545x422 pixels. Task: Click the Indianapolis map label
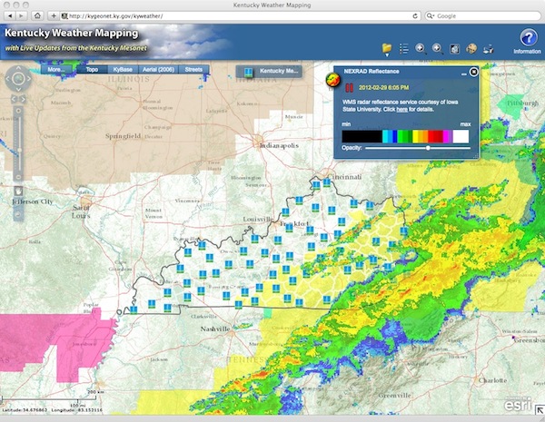click(279, 145)
